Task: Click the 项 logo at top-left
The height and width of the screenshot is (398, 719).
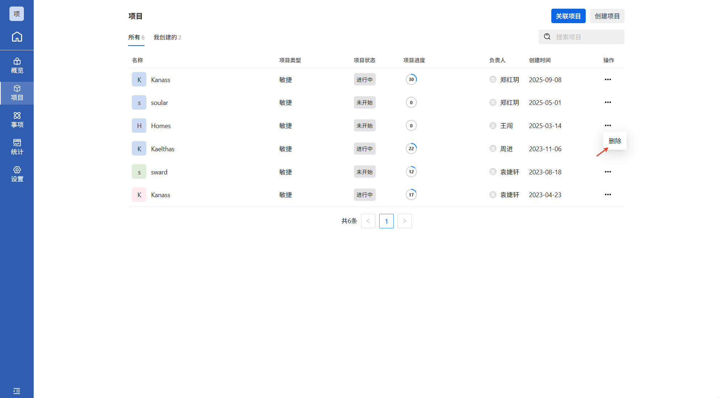Action: (x=17, y=14)
